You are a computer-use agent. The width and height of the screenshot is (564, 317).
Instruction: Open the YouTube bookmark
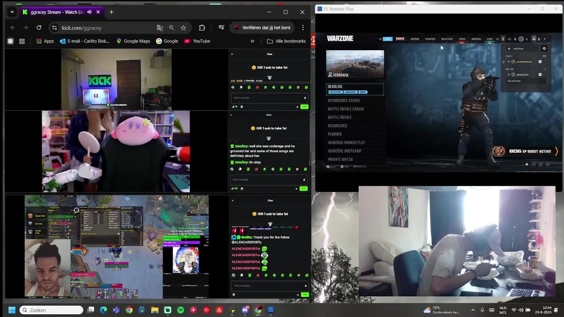point(197,41)
